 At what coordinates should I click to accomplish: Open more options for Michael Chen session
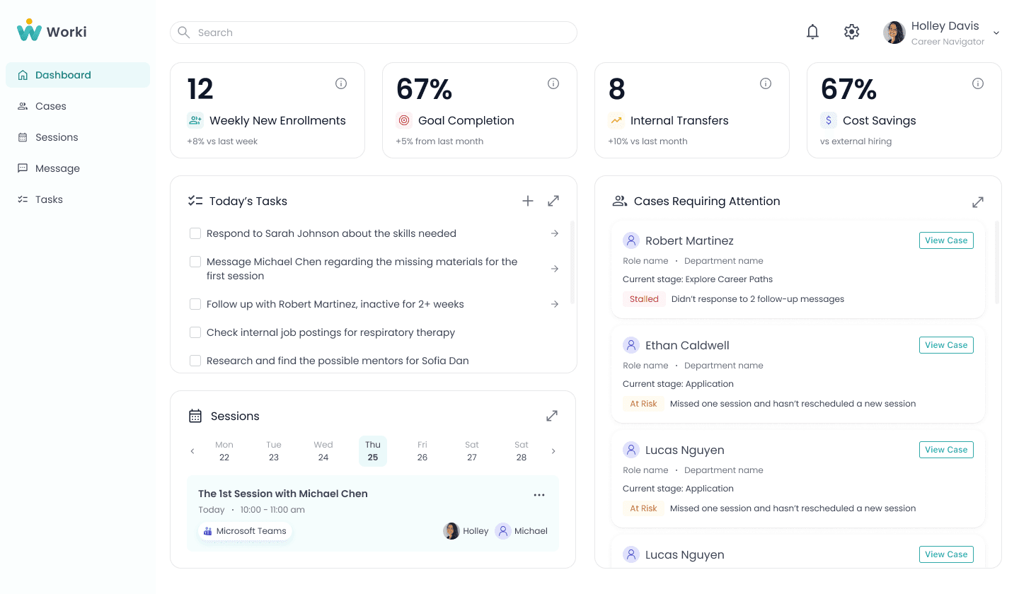coord(539,495)
